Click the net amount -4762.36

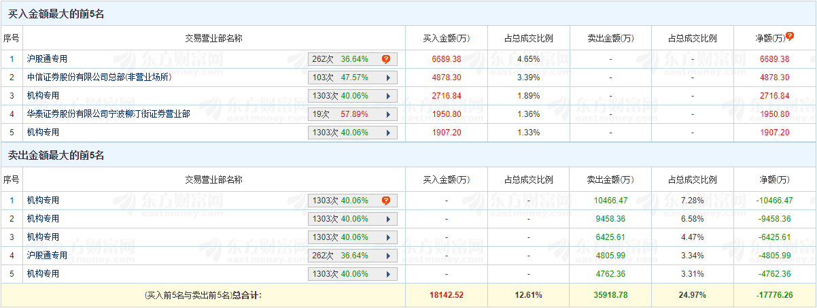(775, 274)
